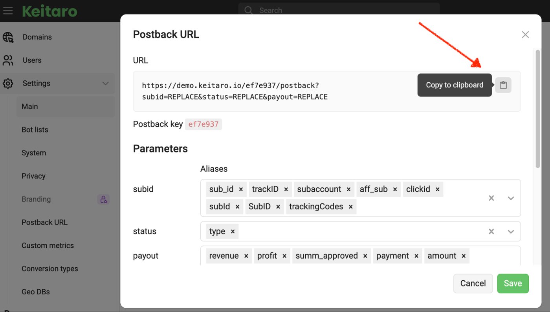550x312 pixels.
Task: Remove the revenue alias tag
Action: 246,256
